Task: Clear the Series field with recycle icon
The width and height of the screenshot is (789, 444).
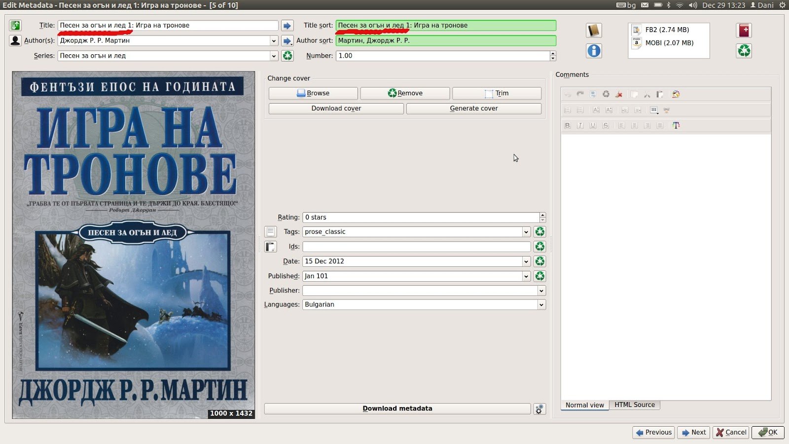Action: (287, 56)
